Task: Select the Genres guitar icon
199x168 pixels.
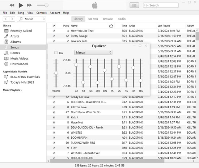Action: click(x=6, y=53)
